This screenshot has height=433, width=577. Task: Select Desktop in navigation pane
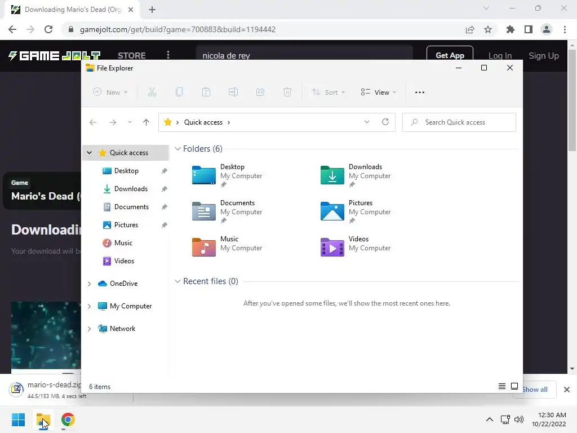pyautogui.click(x=126, y=171)
